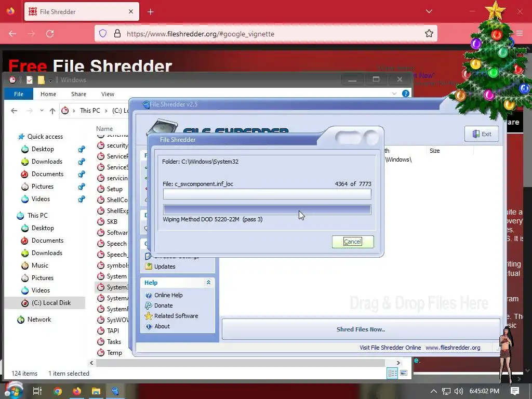Select Videos under Quick access

pos(41,199)
